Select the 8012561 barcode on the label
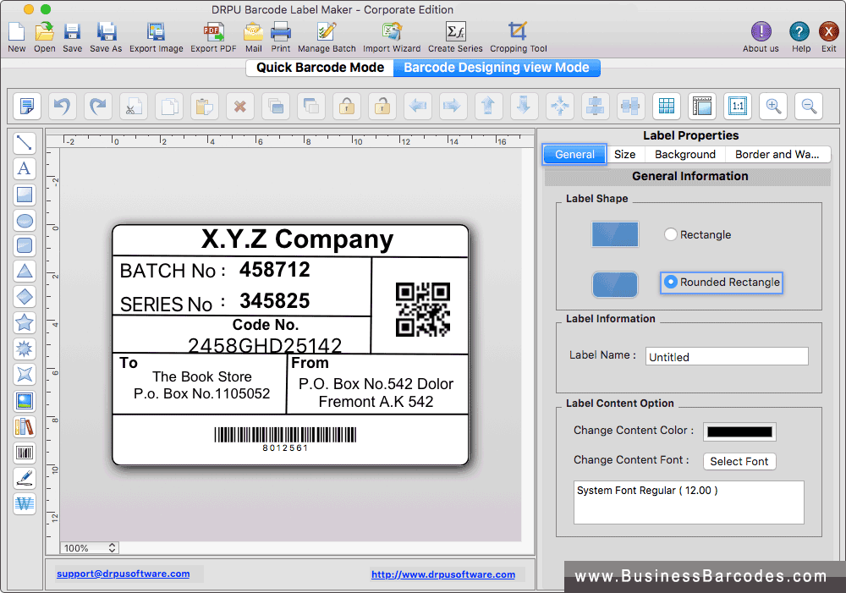 285,439
